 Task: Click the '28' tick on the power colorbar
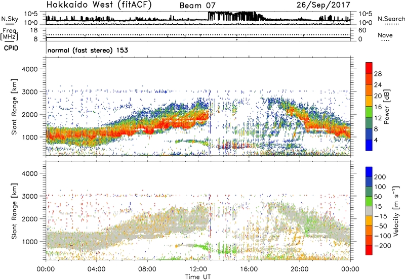(x=378, y=74)
